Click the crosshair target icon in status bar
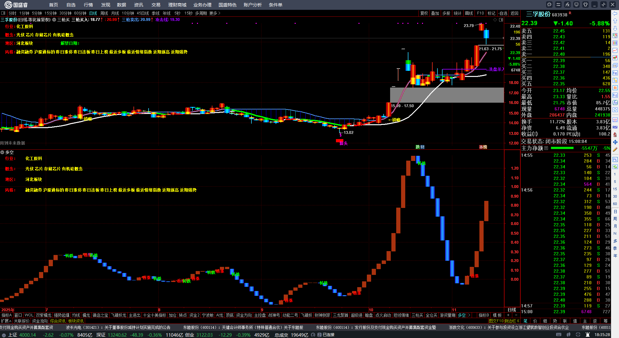Screen dimensions: 619x338 578,335
